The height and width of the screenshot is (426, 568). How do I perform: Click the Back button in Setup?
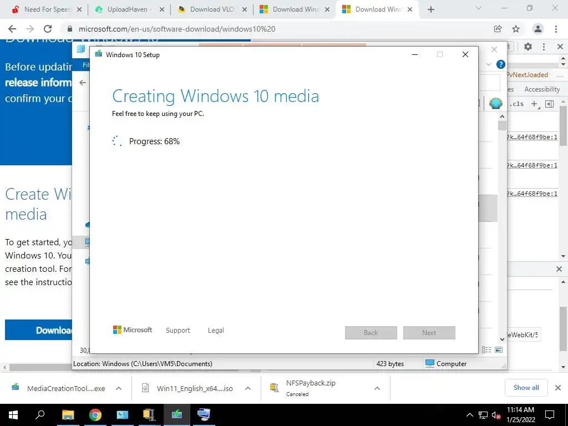[x=371, y=333]
